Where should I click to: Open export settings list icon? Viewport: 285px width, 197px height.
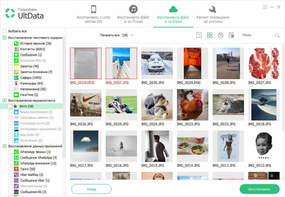[231, 35]
